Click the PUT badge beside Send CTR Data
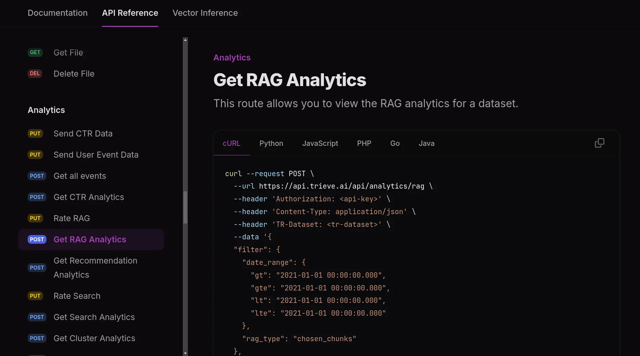 click(x=35, y=133)
